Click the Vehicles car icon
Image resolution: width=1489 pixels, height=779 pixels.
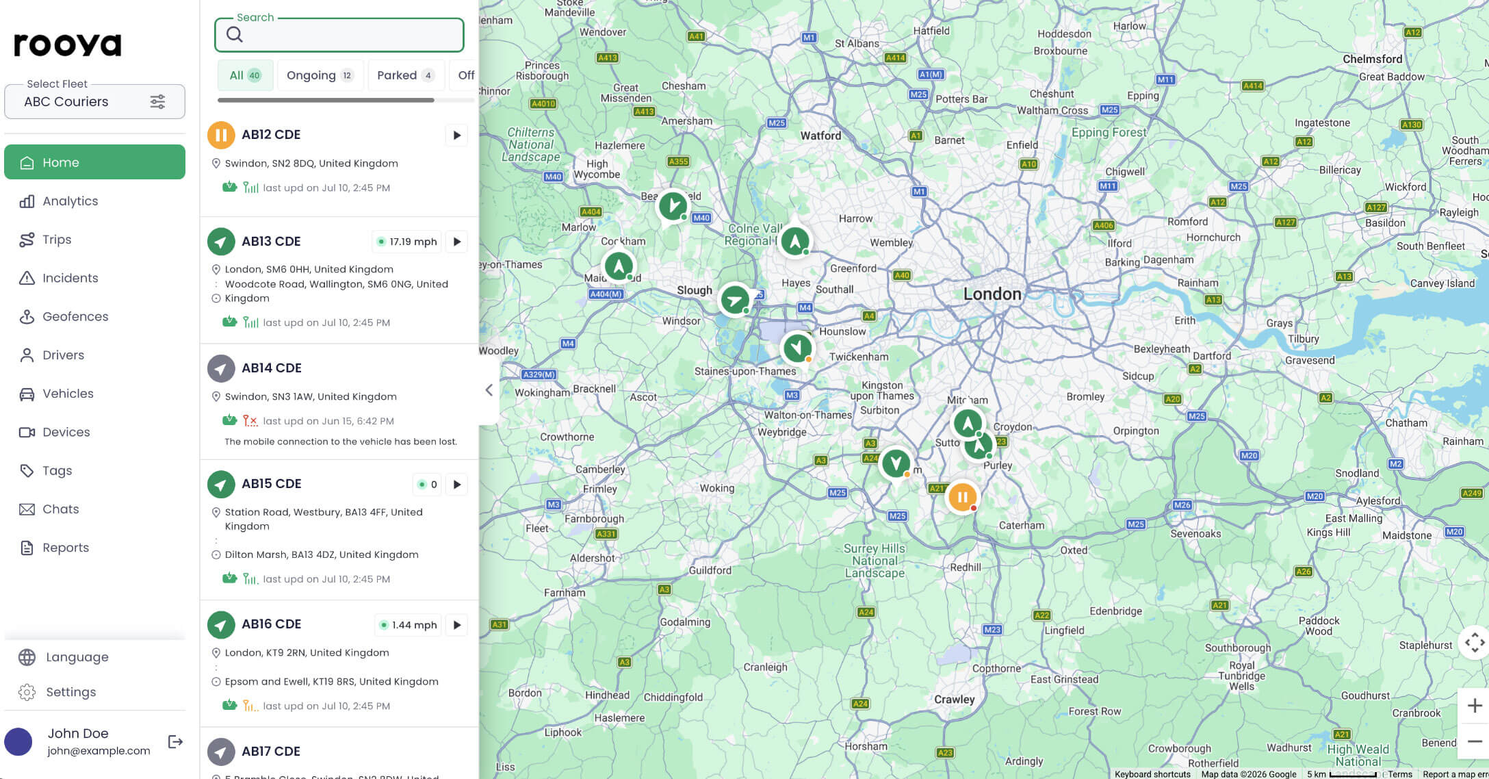pos(27,394)
